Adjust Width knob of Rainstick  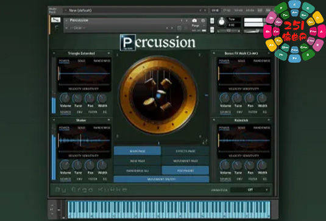tap(262, 165)
